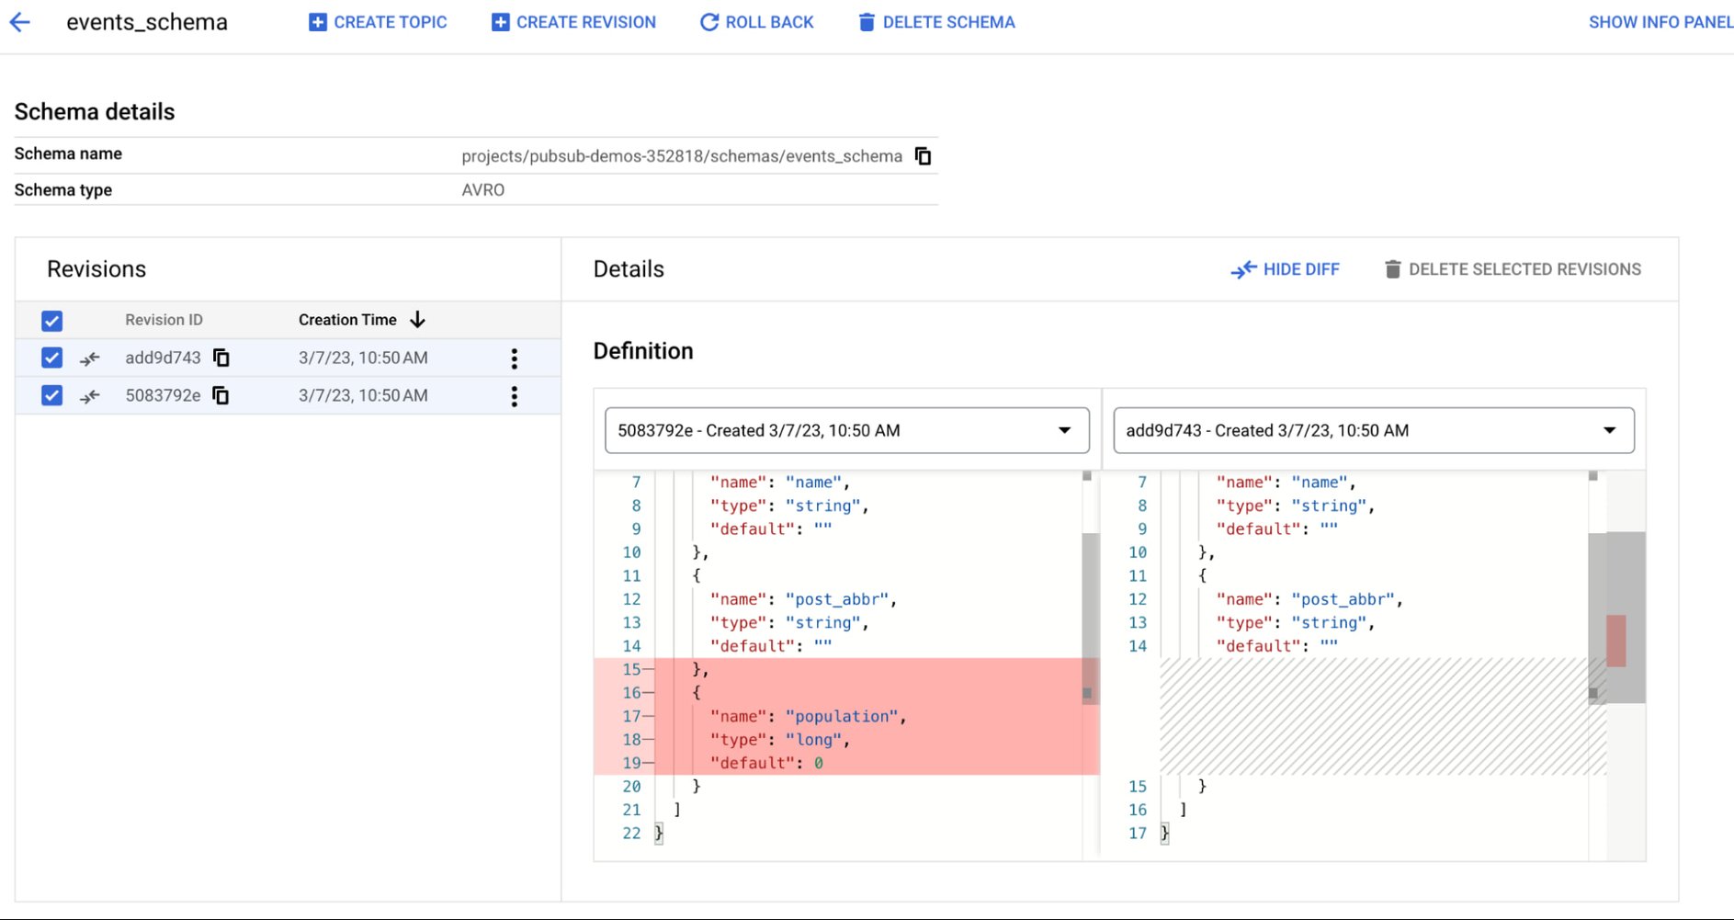Open the three-dot menu for 5083792e

tap(515, 396)
